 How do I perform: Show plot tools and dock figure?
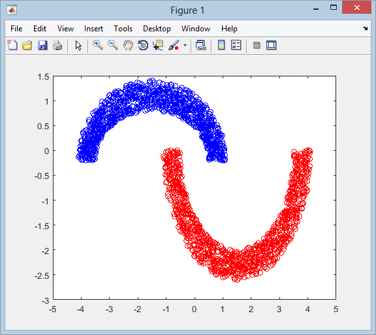click(x=271, y=45)
